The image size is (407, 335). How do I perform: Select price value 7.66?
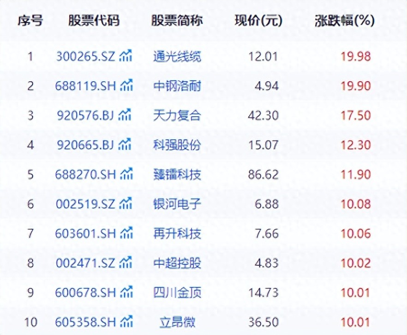click(x=267, y=234)
